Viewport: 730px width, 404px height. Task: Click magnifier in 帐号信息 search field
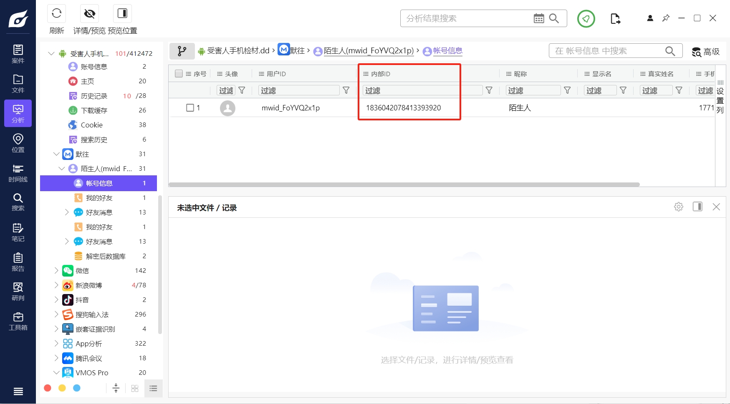pos(670,51)
